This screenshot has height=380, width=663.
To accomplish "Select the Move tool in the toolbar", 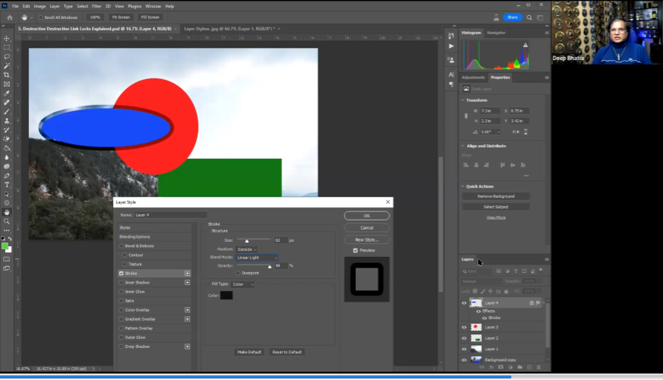I will tap(7, 38).
